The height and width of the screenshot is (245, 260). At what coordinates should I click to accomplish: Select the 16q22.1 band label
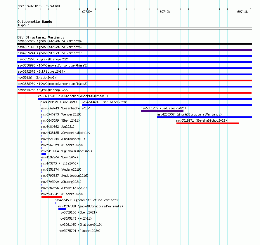(x=24, y=25)
